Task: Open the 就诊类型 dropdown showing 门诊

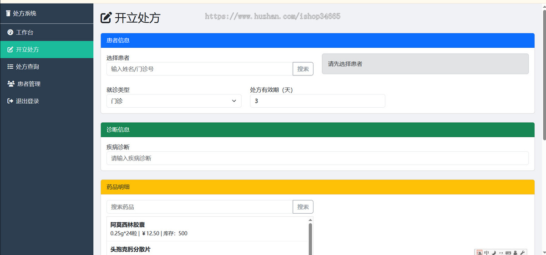Action: point(174,101)
